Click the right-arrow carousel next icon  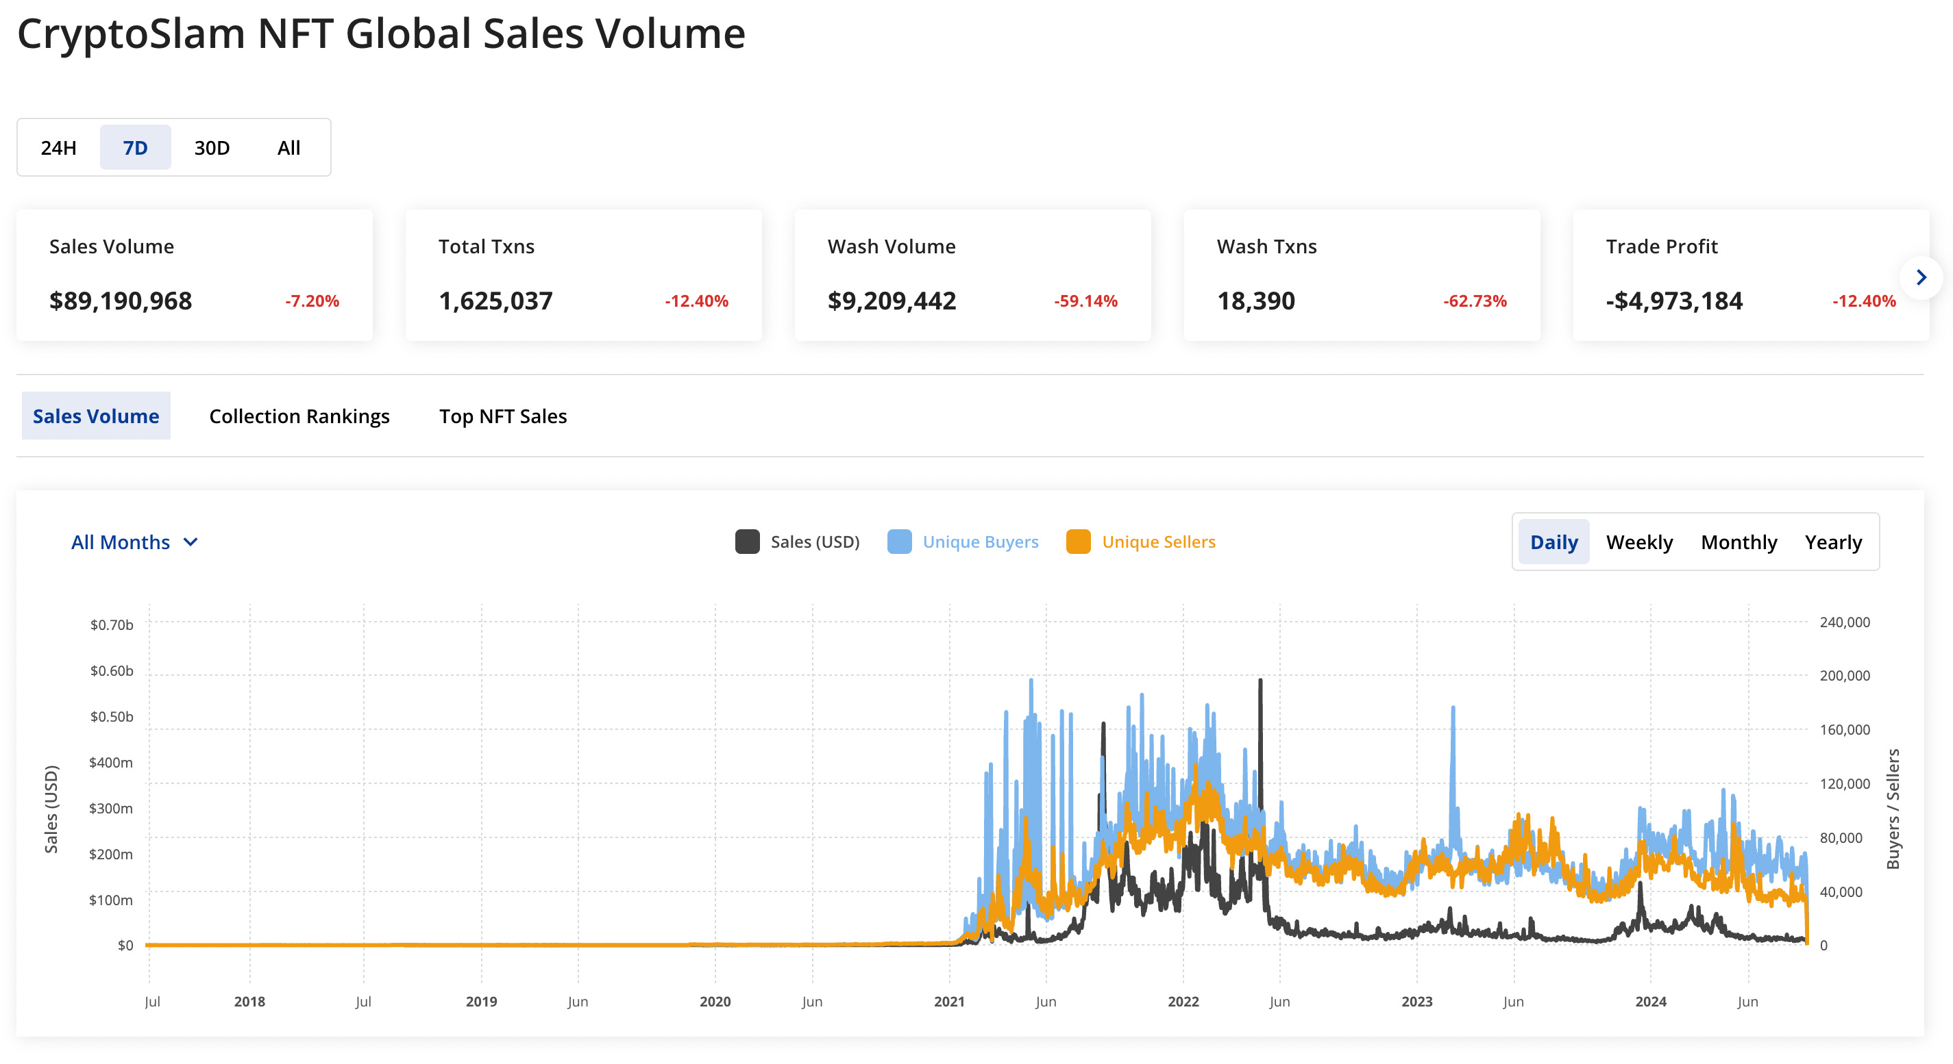pos(1920,277)
